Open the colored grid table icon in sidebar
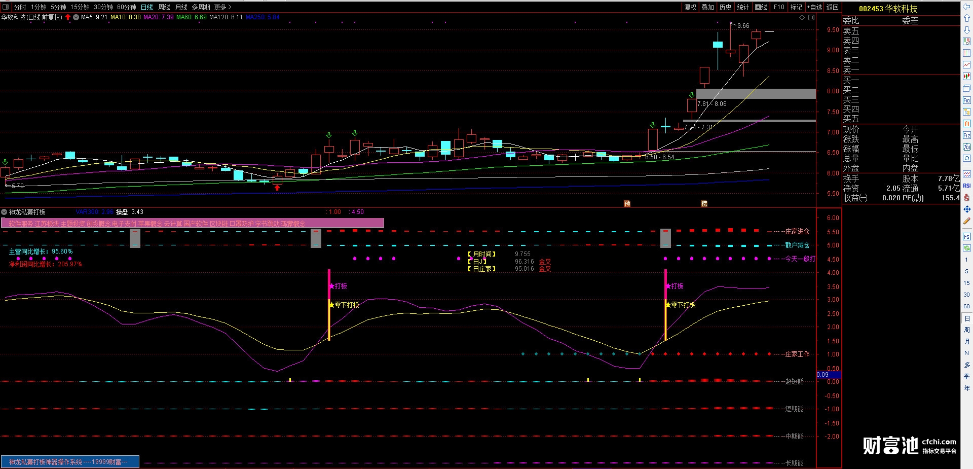Viewport: 973px width, 469px height. 966,53
